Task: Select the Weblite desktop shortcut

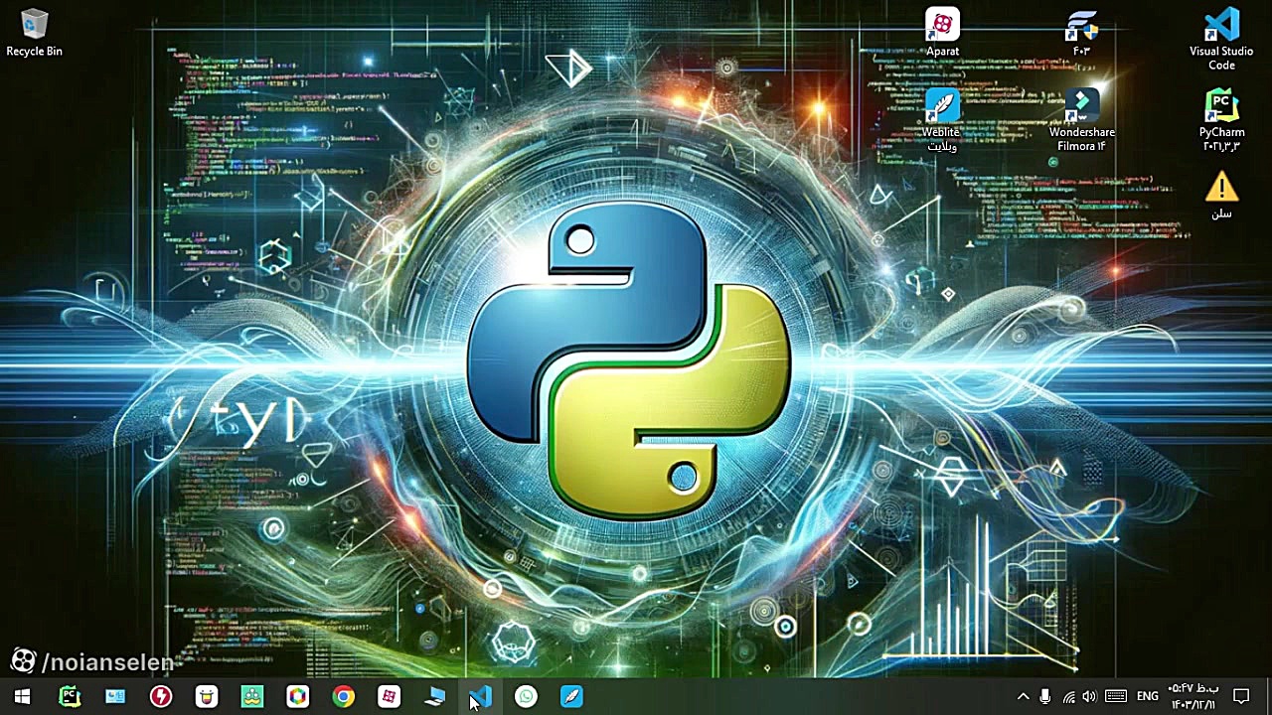Action: [x=941, y=120]
